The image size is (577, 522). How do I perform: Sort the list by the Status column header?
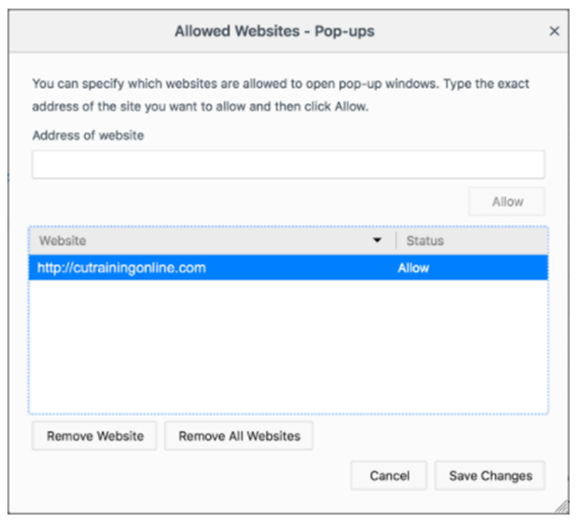pos(470,240)
